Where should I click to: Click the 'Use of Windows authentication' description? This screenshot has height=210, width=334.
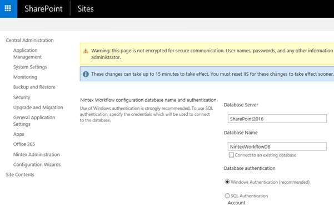pyautogui.click(x=147, y=114)
